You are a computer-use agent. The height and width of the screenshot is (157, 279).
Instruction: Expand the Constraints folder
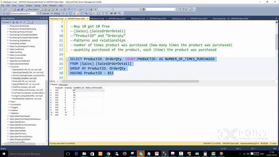click(9, 105)
